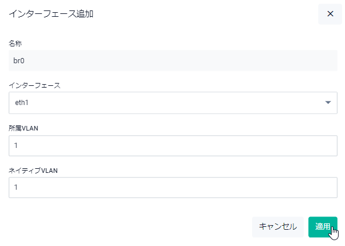Close the インターフェース追加 dialog with X

coord(330,14)
